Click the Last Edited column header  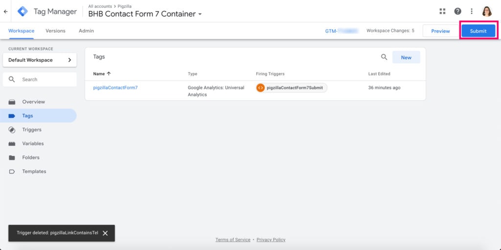[x=379, y=74]
